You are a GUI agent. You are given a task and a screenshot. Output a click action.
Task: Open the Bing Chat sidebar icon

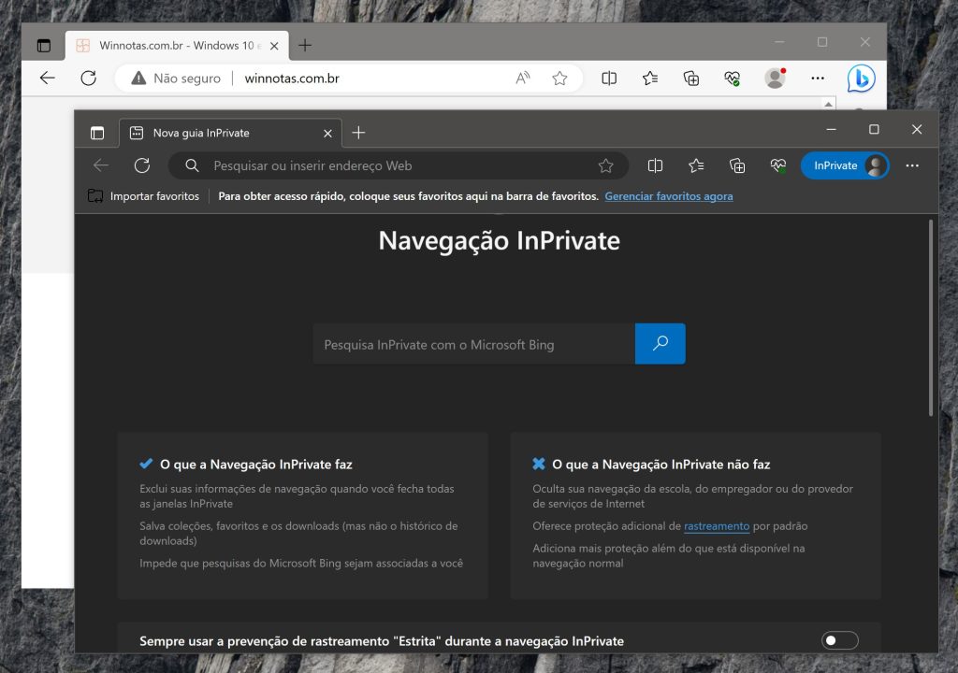[x=860, y=78]
